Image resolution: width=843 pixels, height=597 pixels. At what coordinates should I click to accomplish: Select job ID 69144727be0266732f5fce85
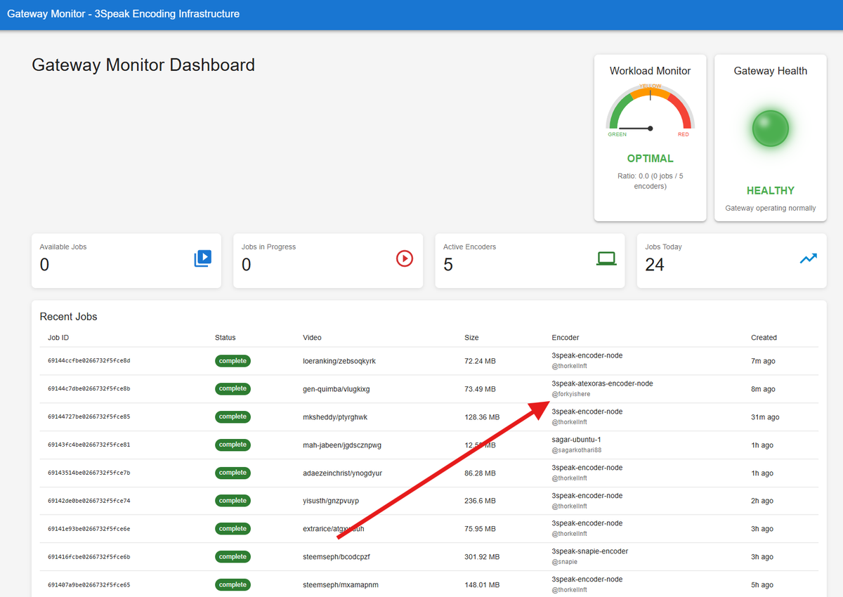click(89, 417)
